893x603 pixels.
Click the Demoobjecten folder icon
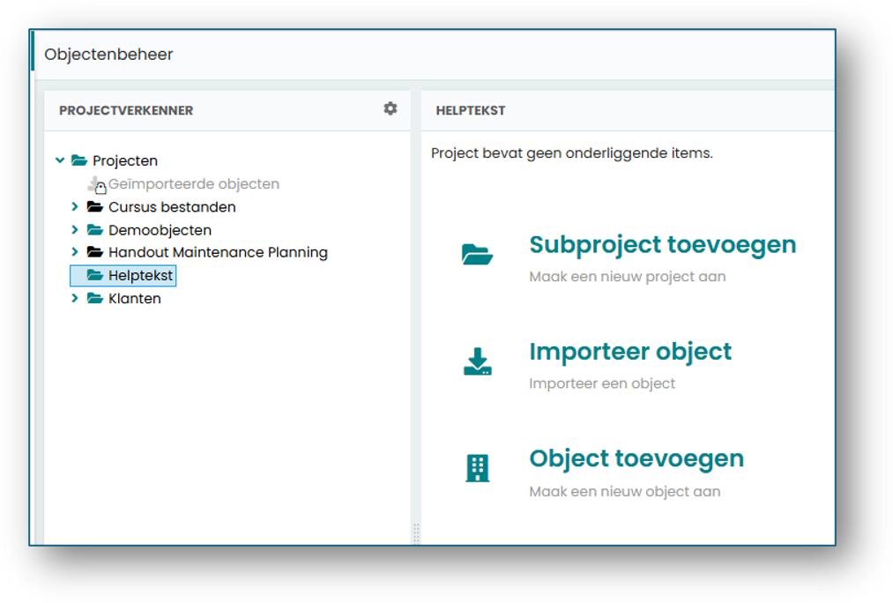coord(94,229)
